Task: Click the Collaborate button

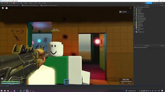Action: [149, 3]
